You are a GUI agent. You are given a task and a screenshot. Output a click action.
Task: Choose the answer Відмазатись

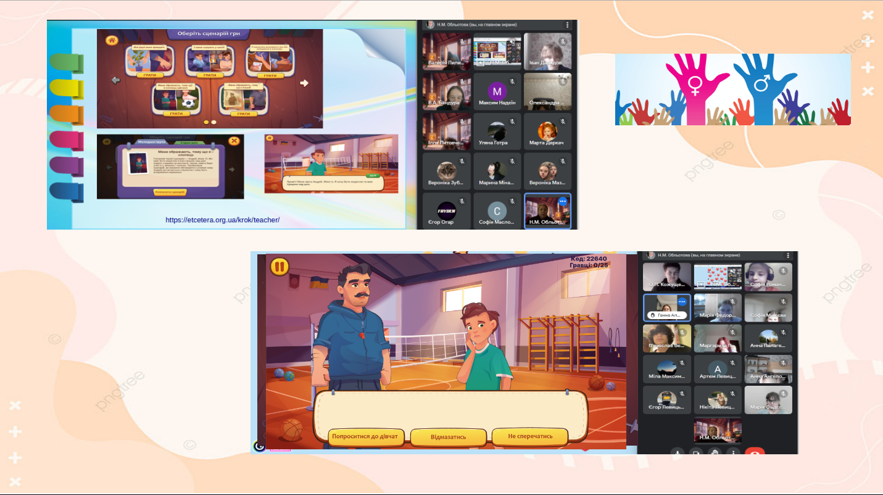point(449,437)
